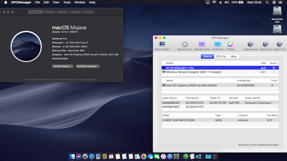Switch to Displays tab in About This Mac
Image resolution: width=287 pixels, height=161 pixels.
[x=49, y=12]
